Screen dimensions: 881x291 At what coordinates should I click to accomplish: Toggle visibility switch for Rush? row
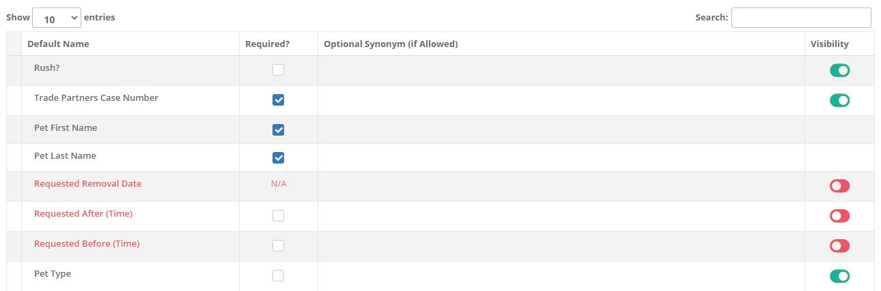point(839,70)
